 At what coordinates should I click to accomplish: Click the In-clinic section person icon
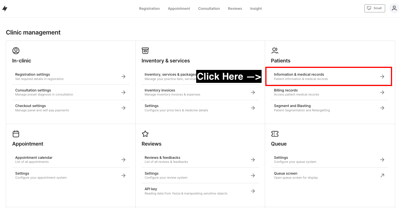click(x=16, y=51)
